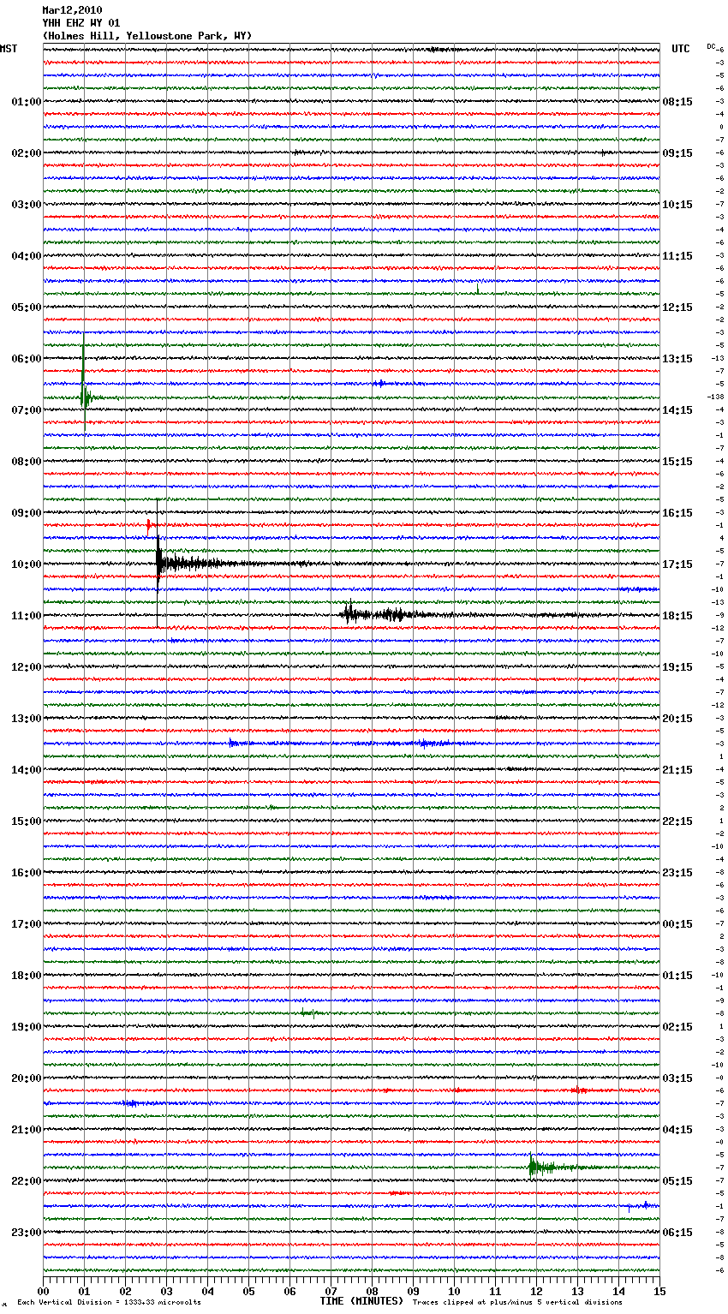Click the 18:15 UTC time label
The width and height of the screenshot is (728, 1314).
[677, 616]
